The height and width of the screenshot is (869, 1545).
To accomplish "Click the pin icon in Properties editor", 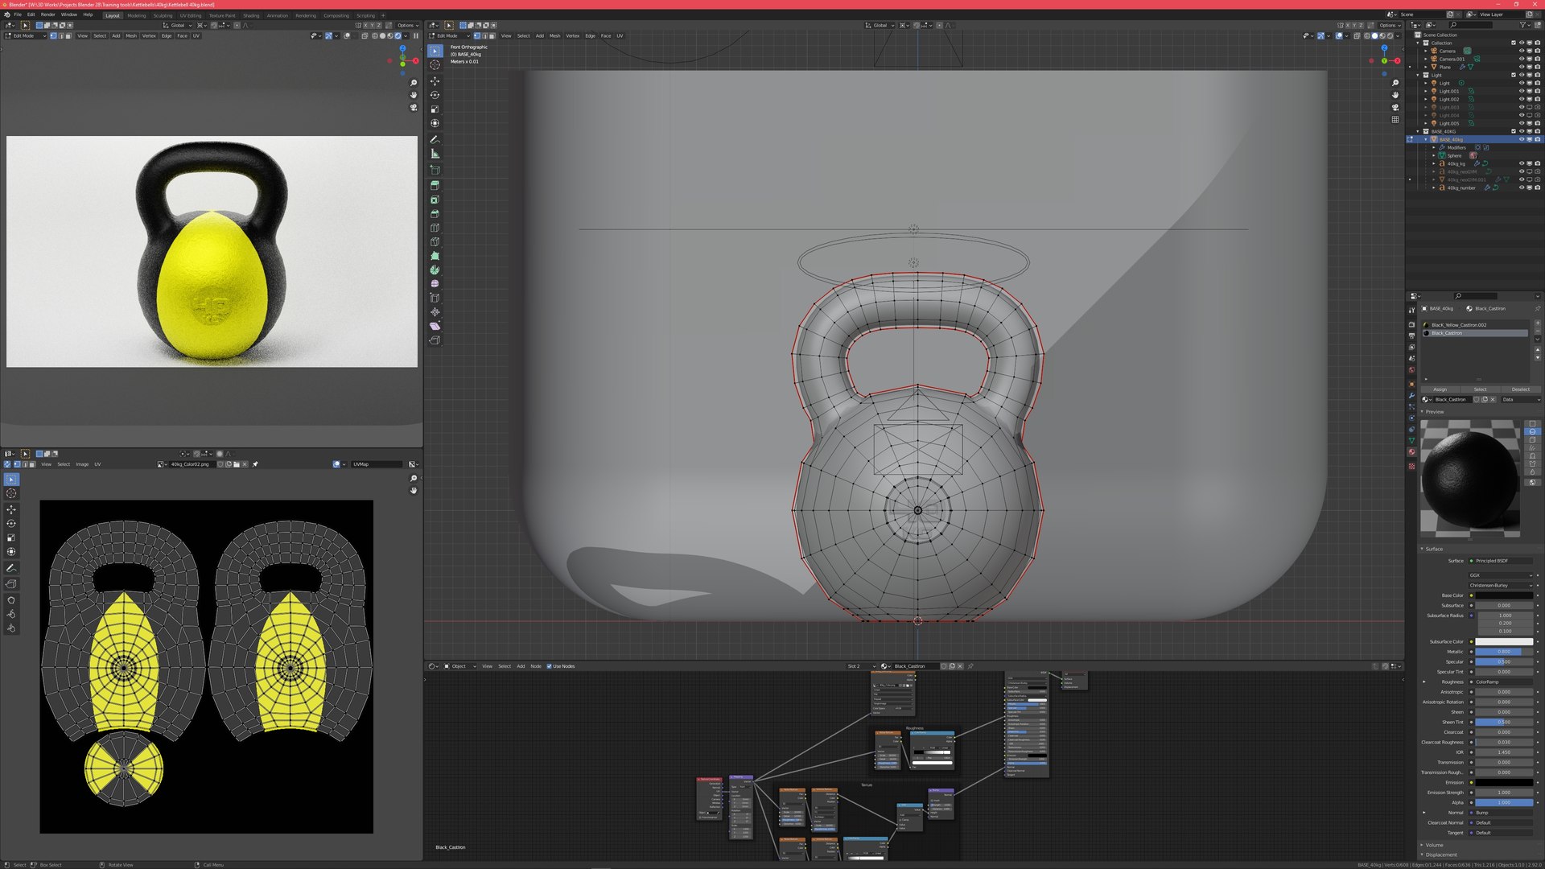I will [x=1537, y=308].
